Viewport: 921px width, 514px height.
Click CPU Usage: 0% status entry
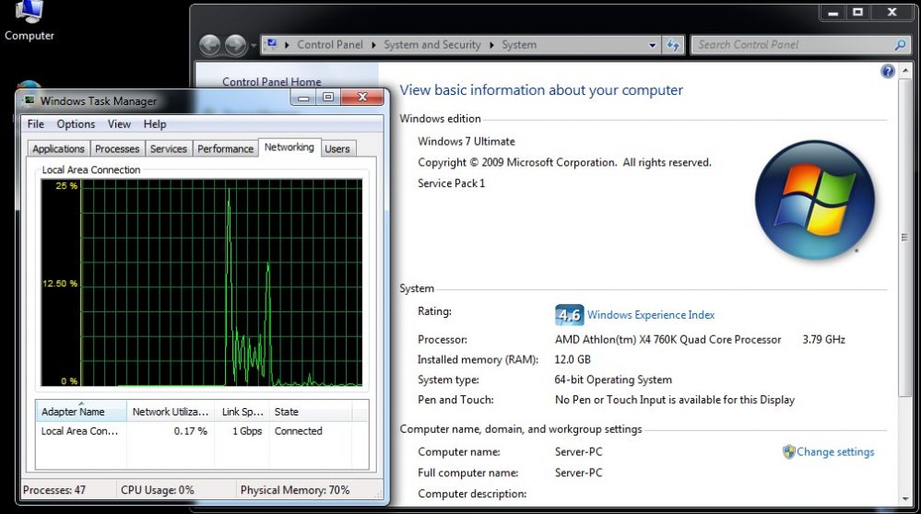(x=157, y=490)
